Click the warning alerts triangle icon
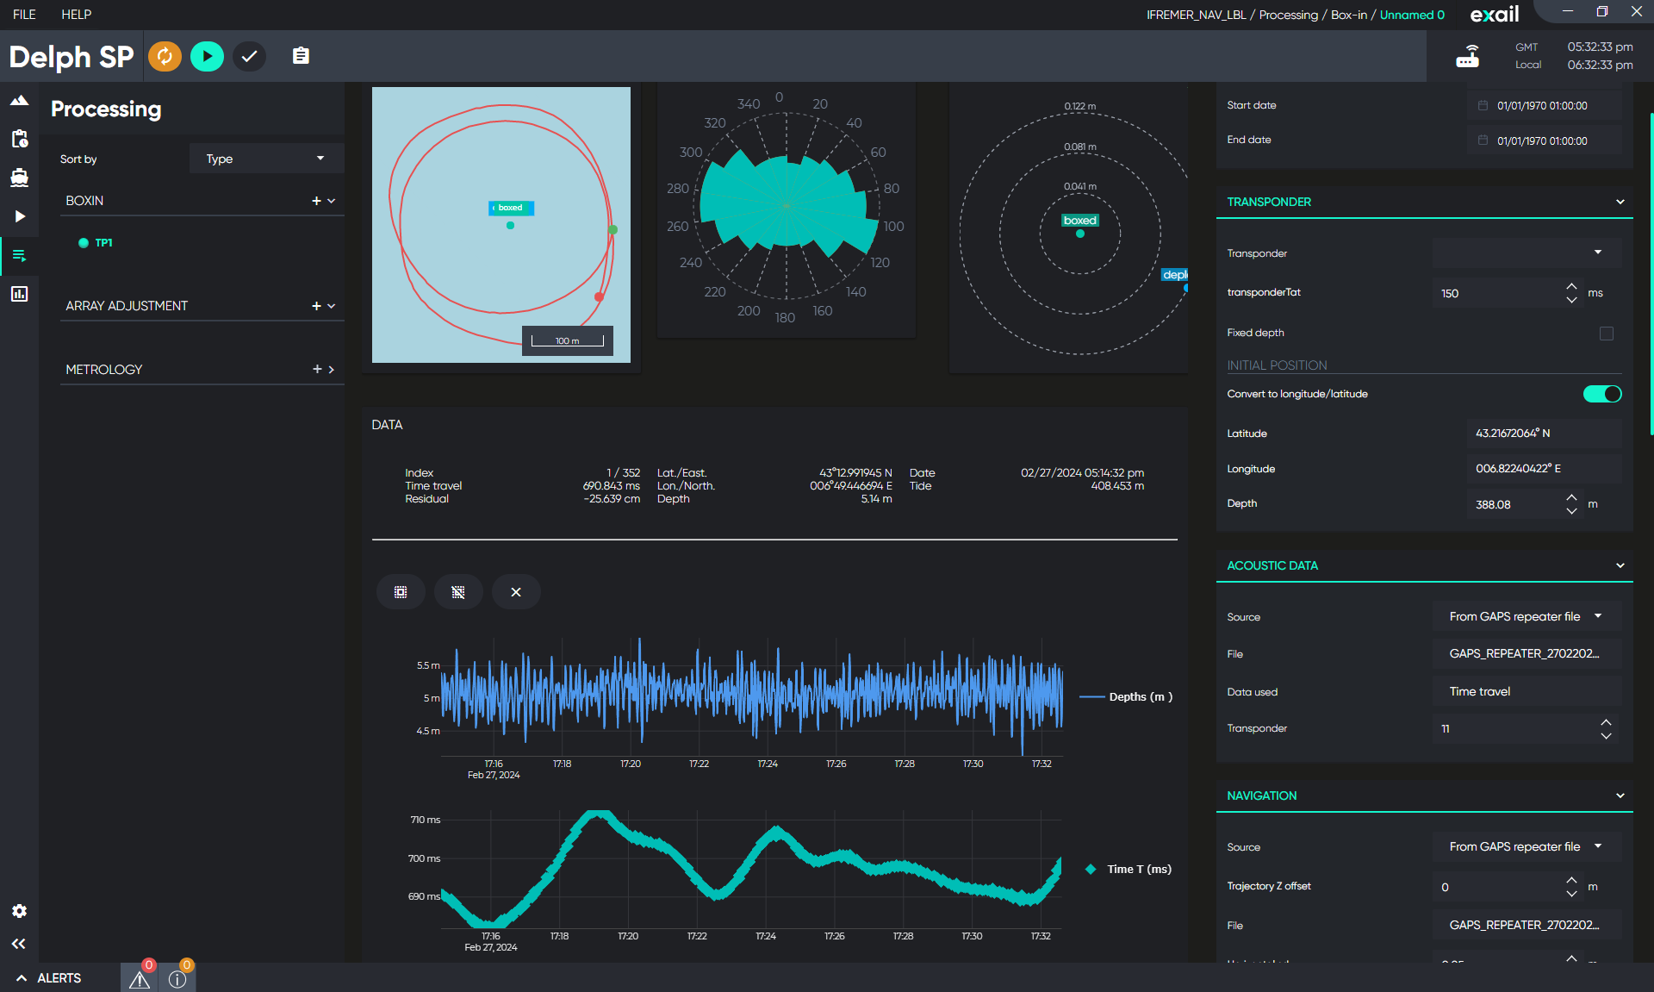The width and height of the screenshot is (1654, 992). (x=140, y=979)
